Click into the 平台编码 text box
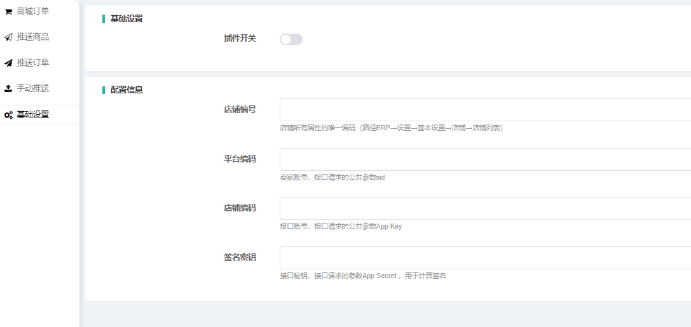Image resolution: width=691 pixels, height=327 pixels. point(484,159)
